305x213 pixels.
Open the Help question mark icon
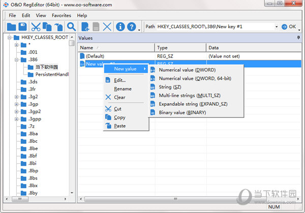[x=132, y=26]
